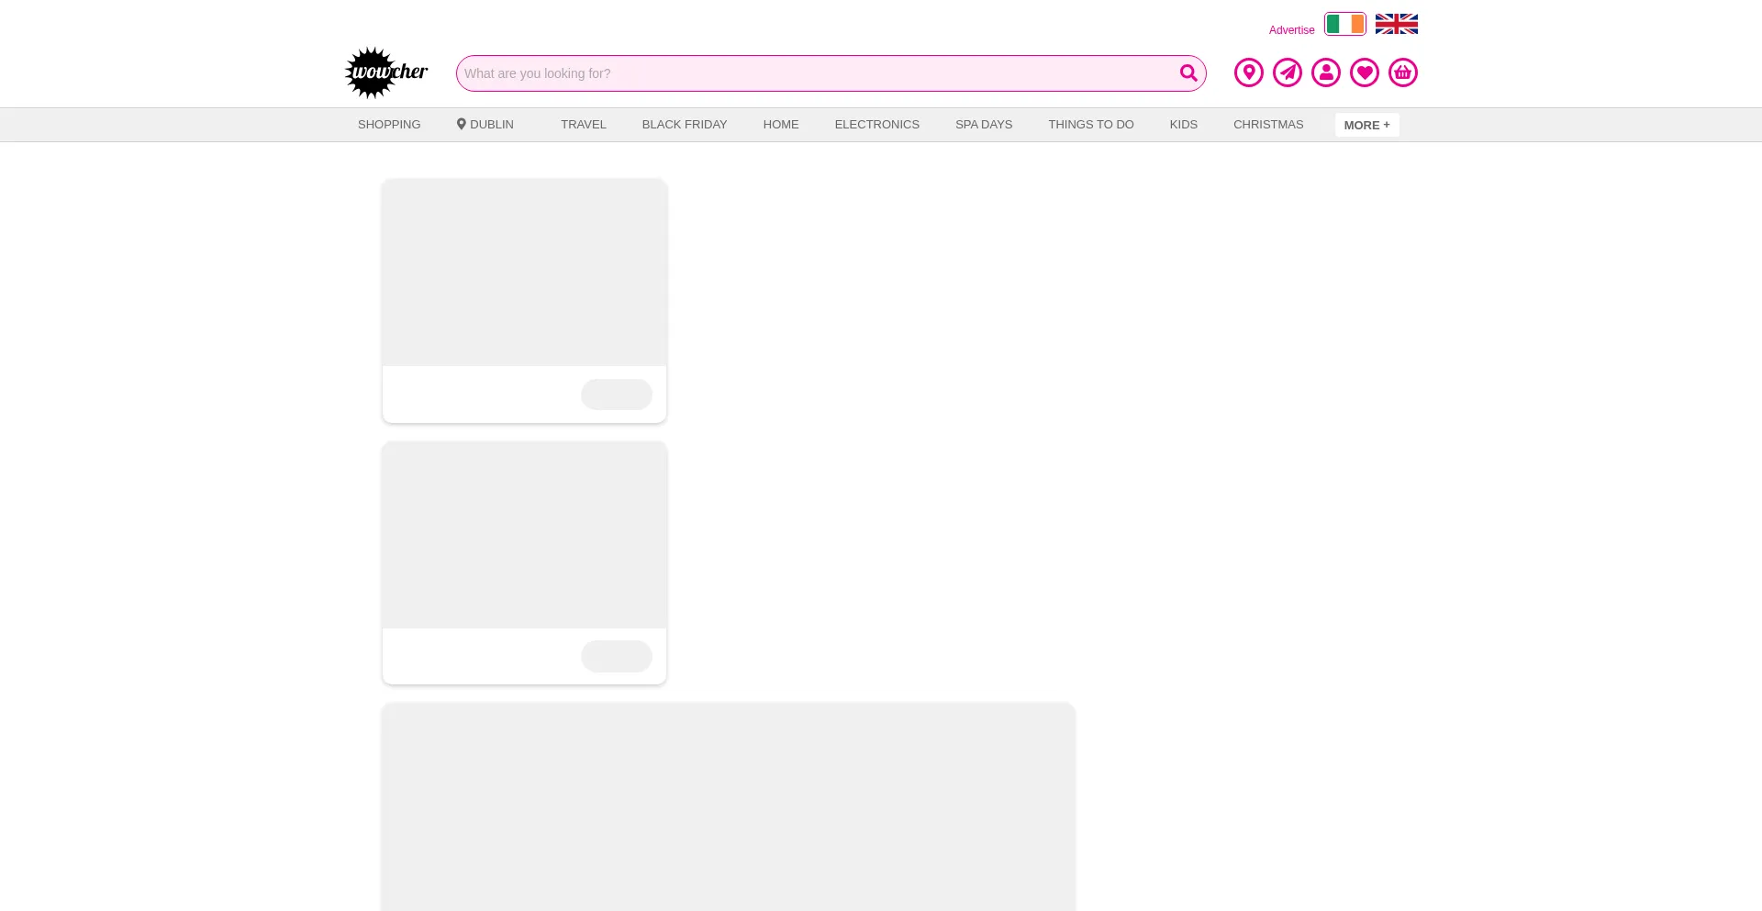Open the heart wishlist icon
The height and width of the screenshot is (911, 1762).
tap(1364, 72)
